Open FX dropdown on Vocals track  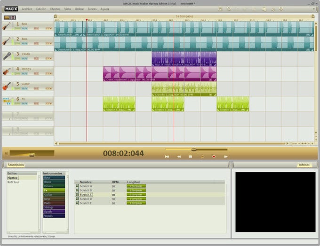49,58
